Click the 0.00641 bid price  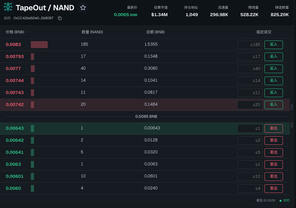(x=15, y=152)
